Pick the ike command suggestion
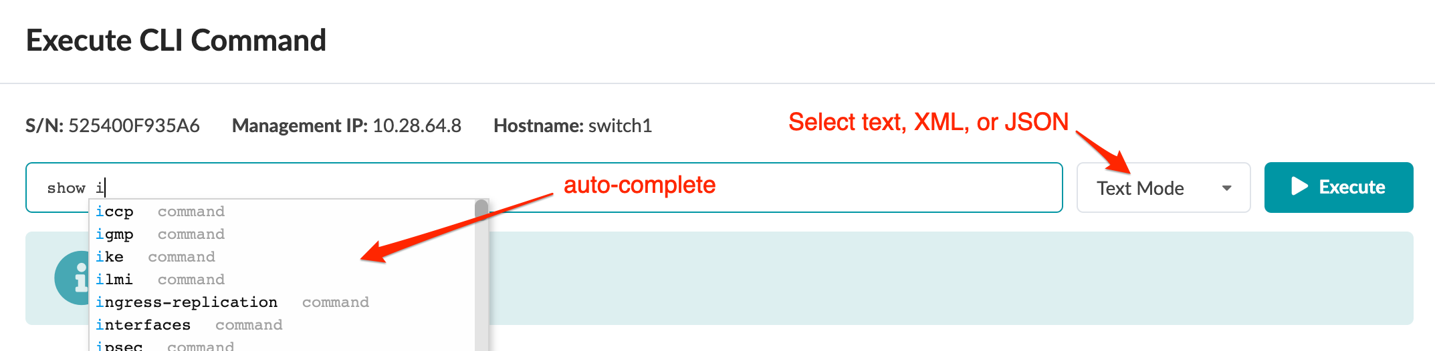Viewport: 1435px width, 351px height. click(110, 257)
